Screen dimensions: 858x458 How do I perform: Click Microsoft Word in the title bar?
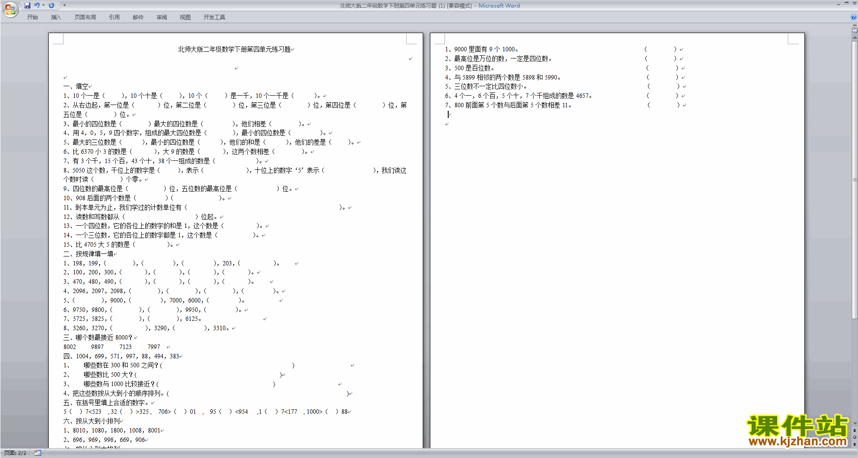499,6
